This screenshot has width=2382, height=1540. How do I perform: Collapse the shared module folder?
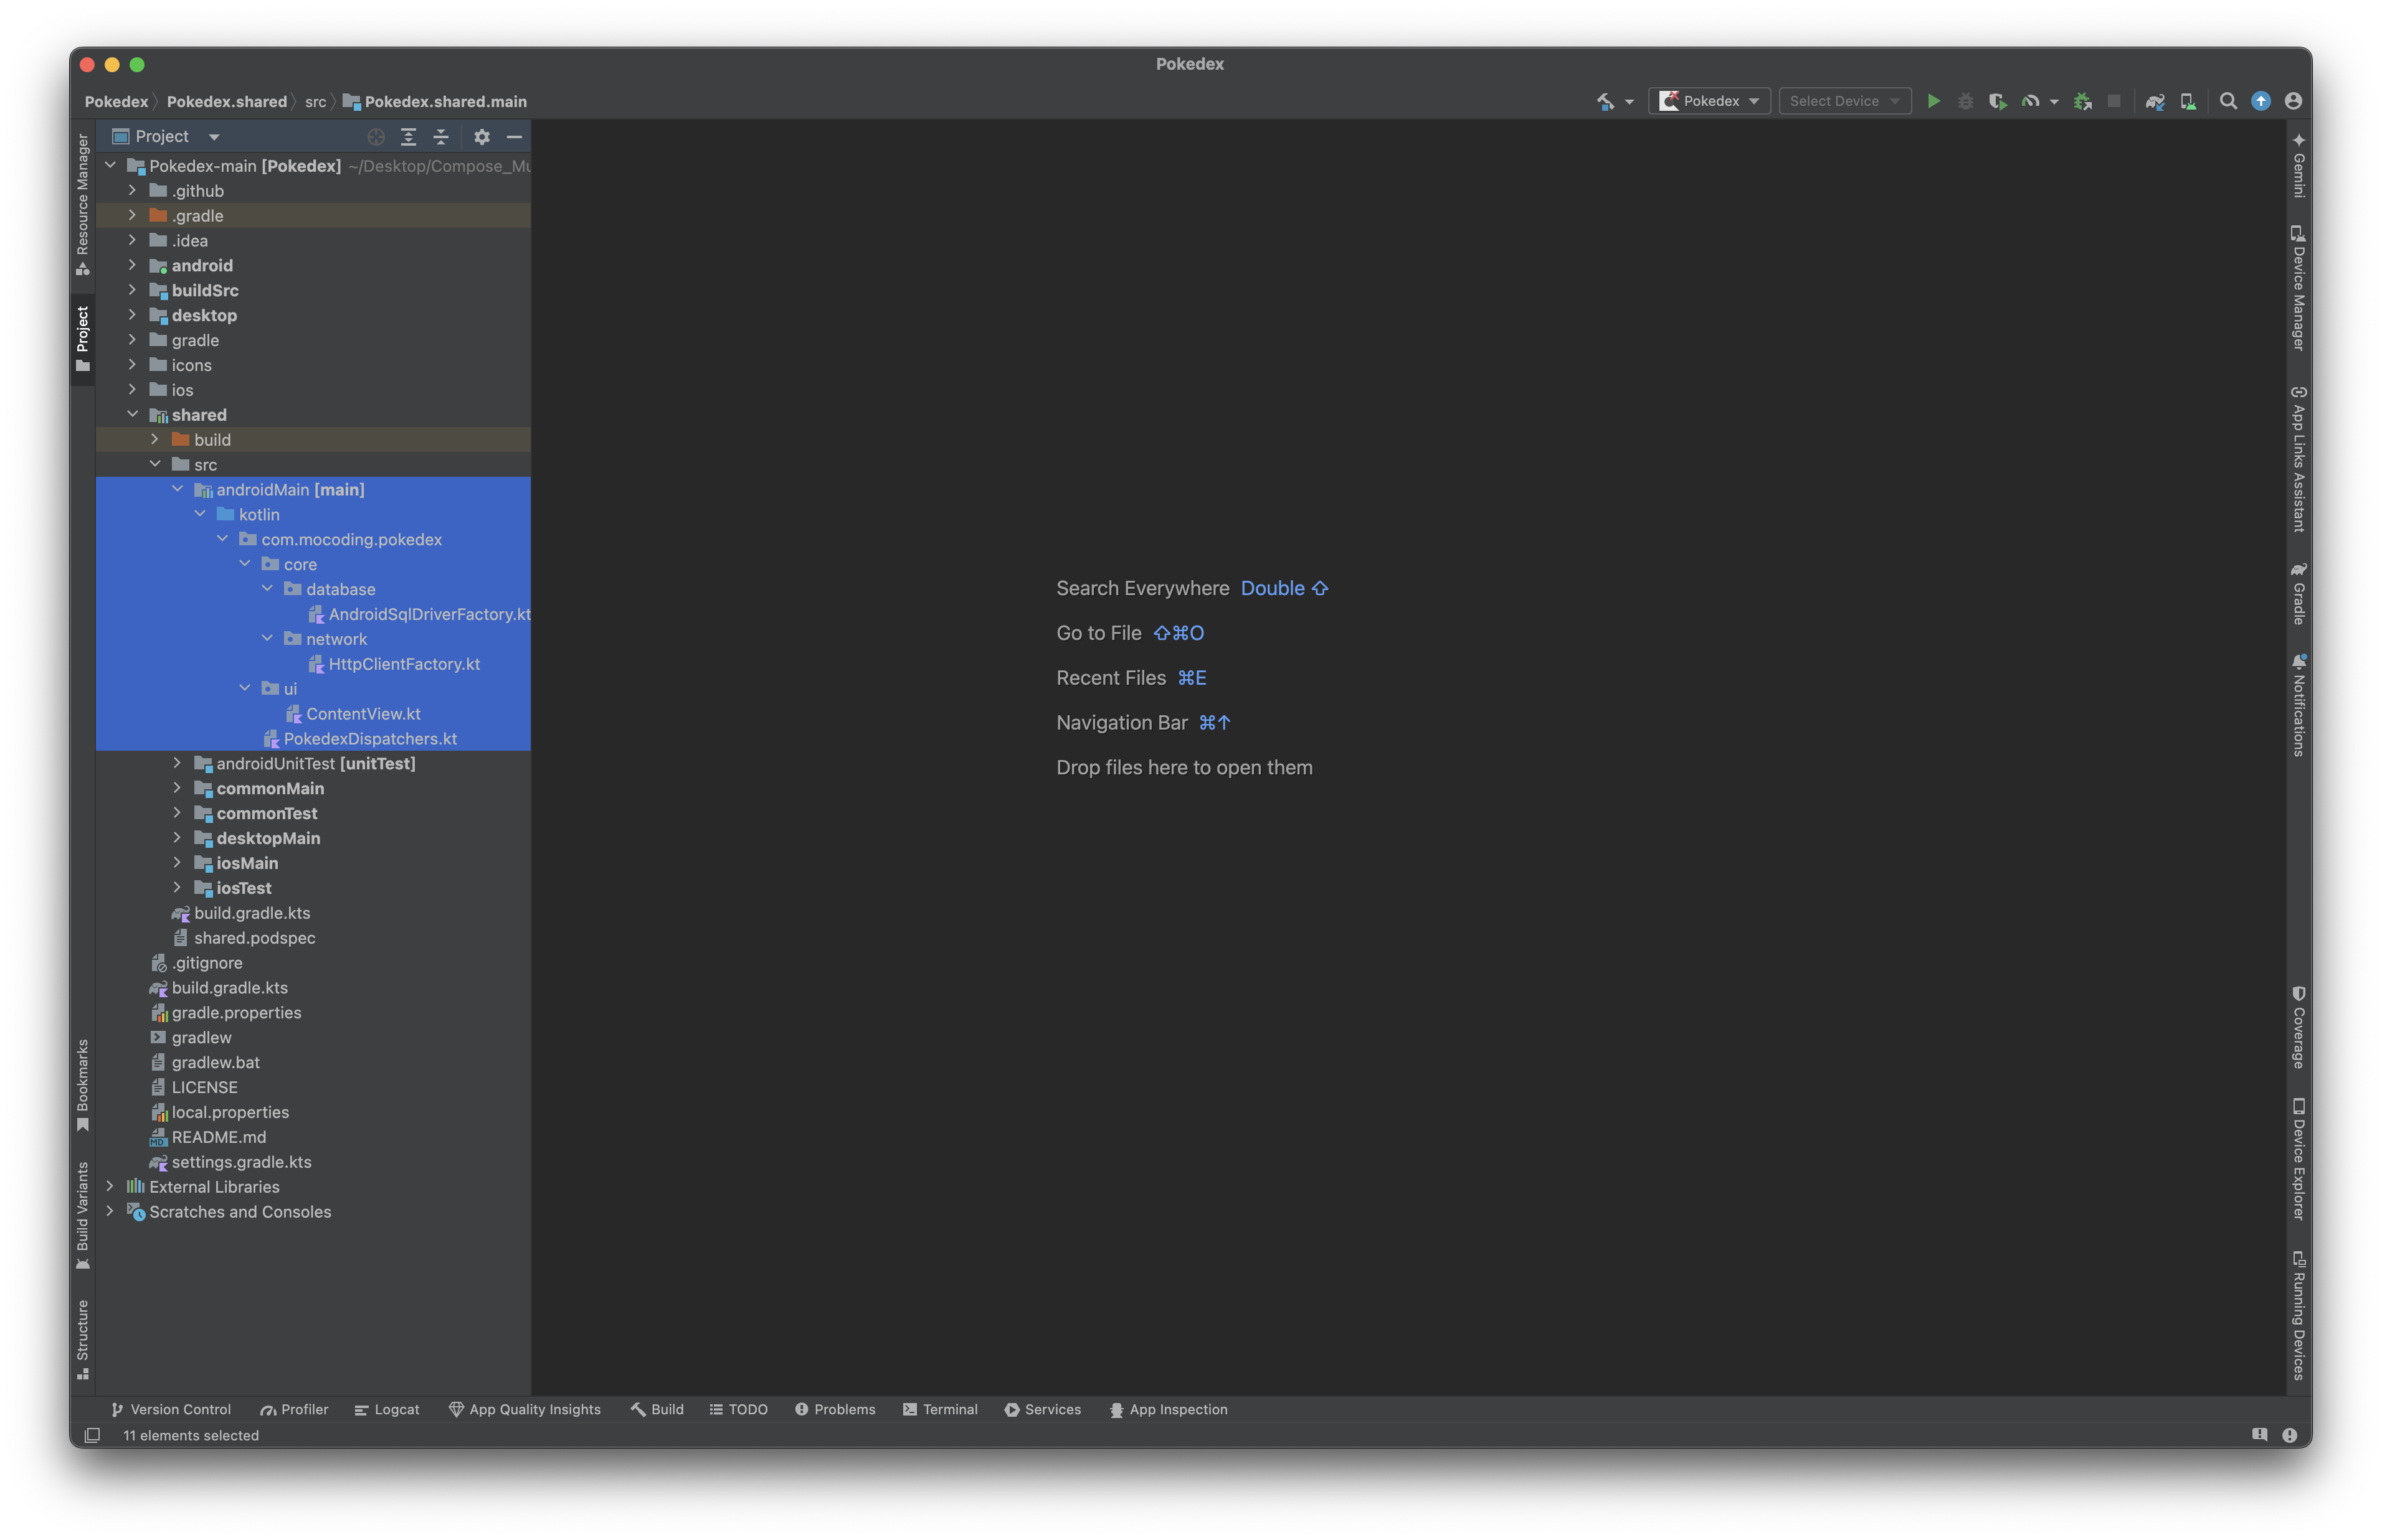(x=132, y=414)
